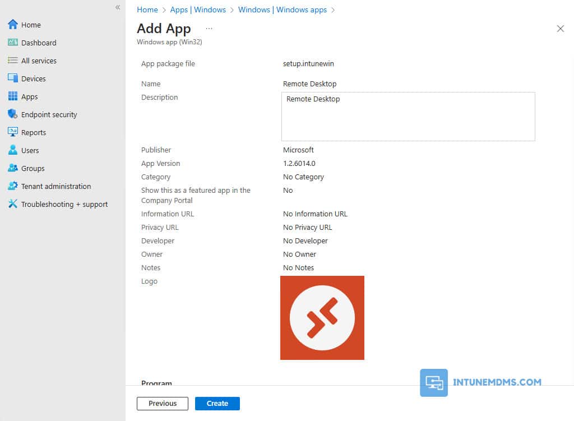
Task: Click the Apps grid icon
Action: (13, 96)
